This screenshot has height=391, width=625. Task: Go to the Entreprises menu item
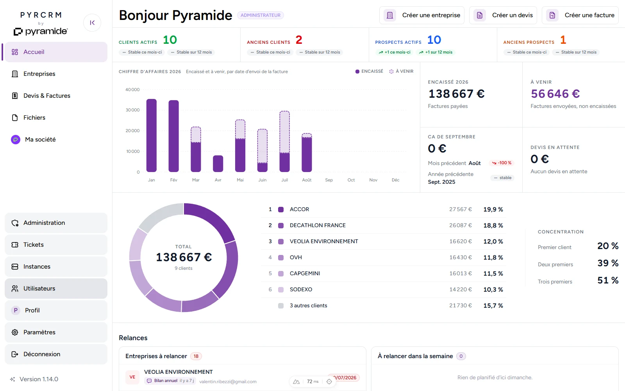pyautogui.click(x=56, y=74)
